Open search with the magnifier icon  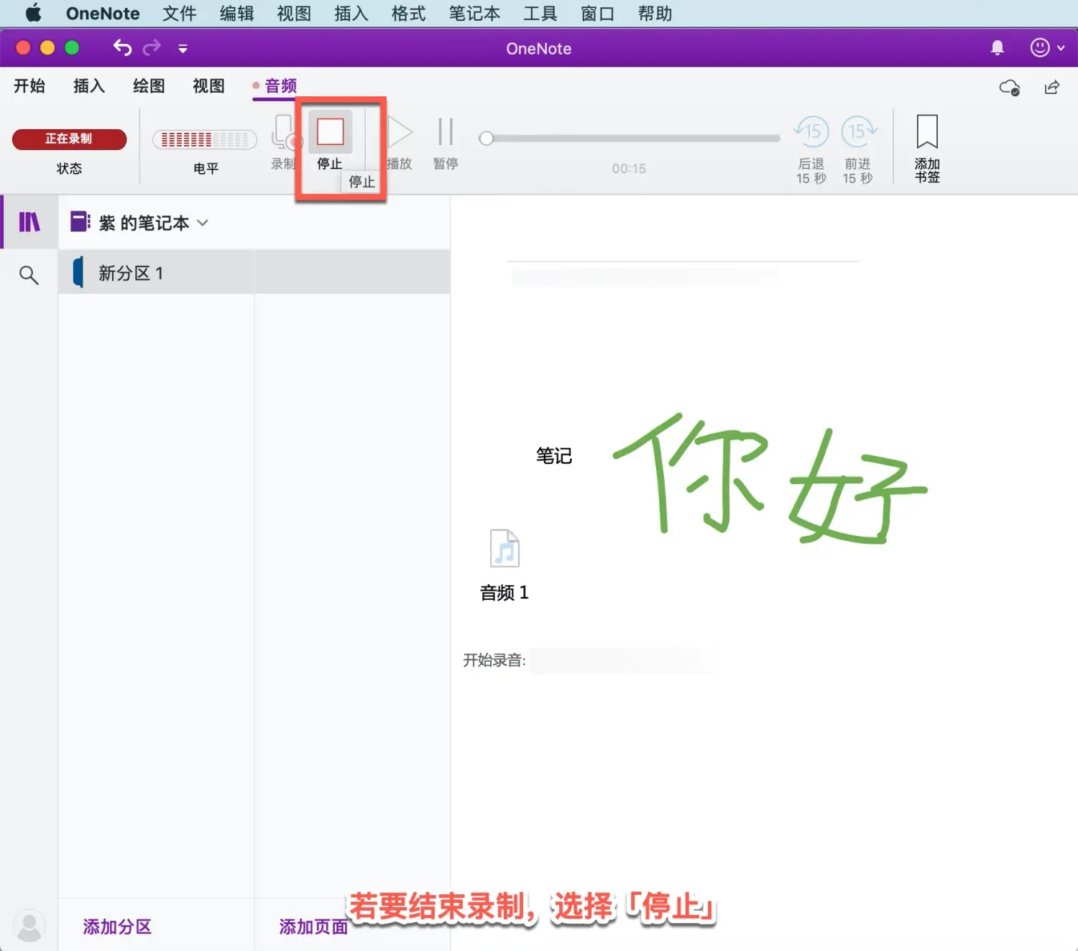pos(29,274)
